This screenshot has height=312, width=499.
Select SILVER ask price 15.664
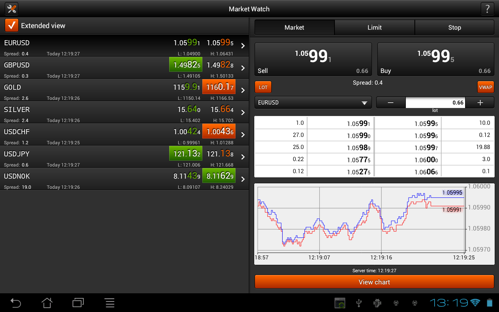pos(222,110)
